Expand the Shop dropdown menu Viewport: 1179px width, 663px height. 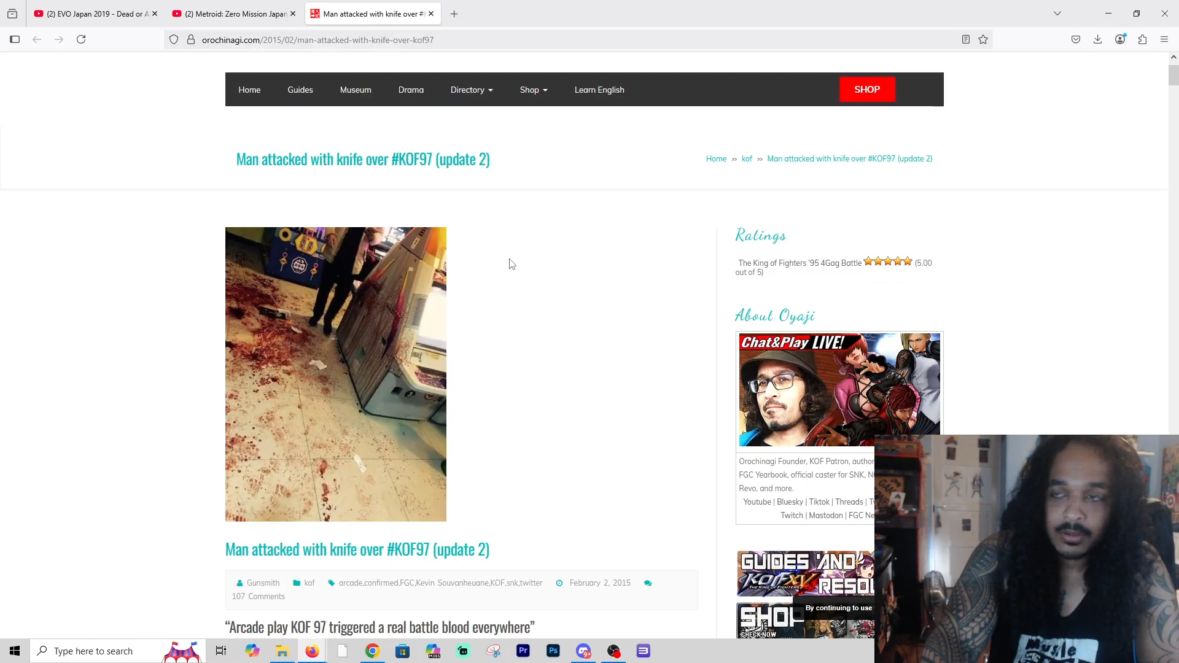pyautogui.click(x=534, y=90)
